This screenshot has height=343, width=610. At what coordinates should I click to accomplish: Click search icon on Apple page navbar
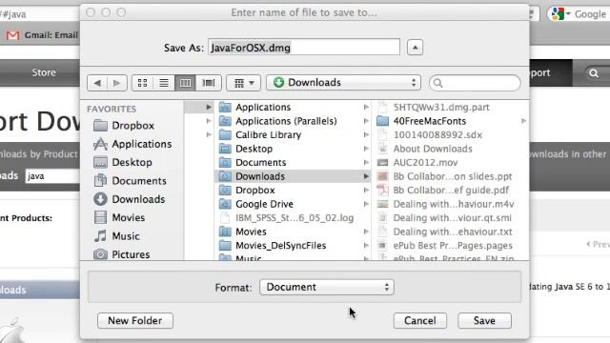point(594,72)
